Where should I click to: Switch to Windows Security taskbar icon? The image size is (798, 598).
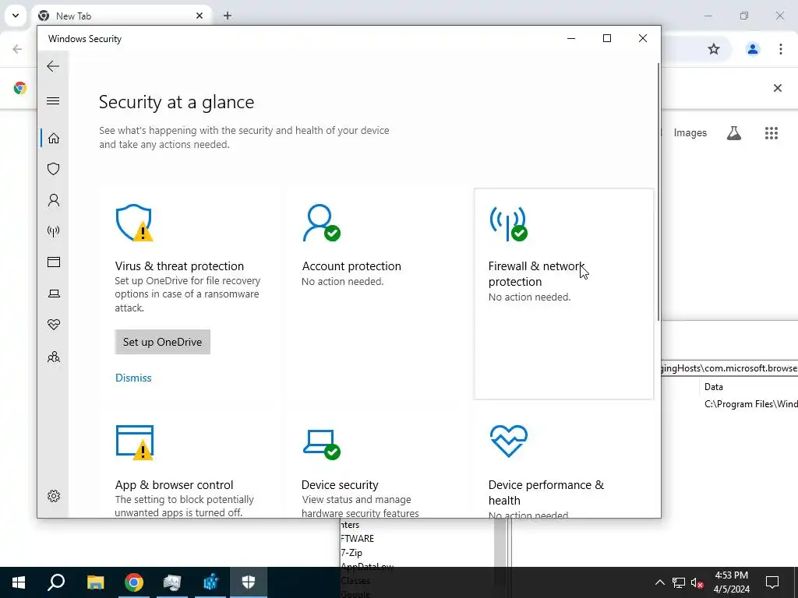point(249,582)
